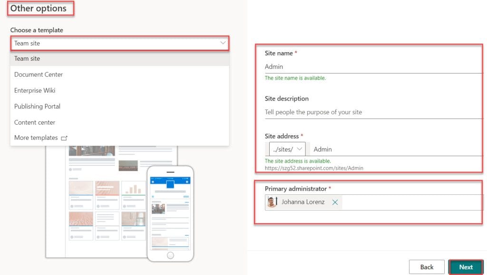This screenshot has height=275, width=487.
Task: Click Johanna Lorenz's profile picture
Action: click(272, 202)
